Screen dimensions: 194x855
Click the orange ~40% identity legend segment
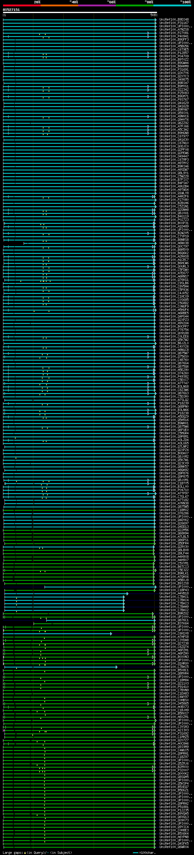point(59,5)
